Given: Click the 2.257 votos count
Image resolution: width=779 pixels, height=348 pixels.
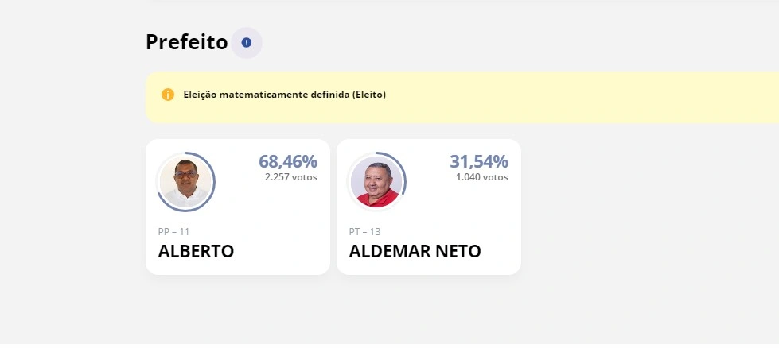Looking at the screenshot, I should pyautogui.click(x=290, y=177).
